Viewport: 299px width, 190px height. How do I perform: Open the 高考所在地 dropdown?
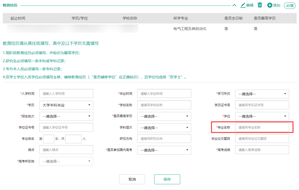click(66, 161)
